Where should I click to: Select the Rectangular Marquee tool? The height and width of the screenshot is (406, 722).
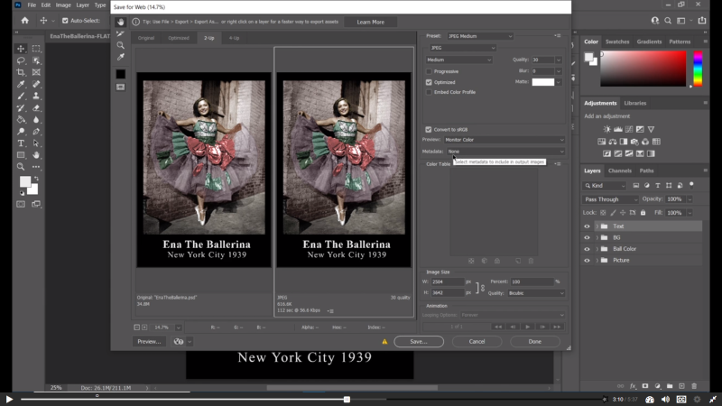[36, 49]
